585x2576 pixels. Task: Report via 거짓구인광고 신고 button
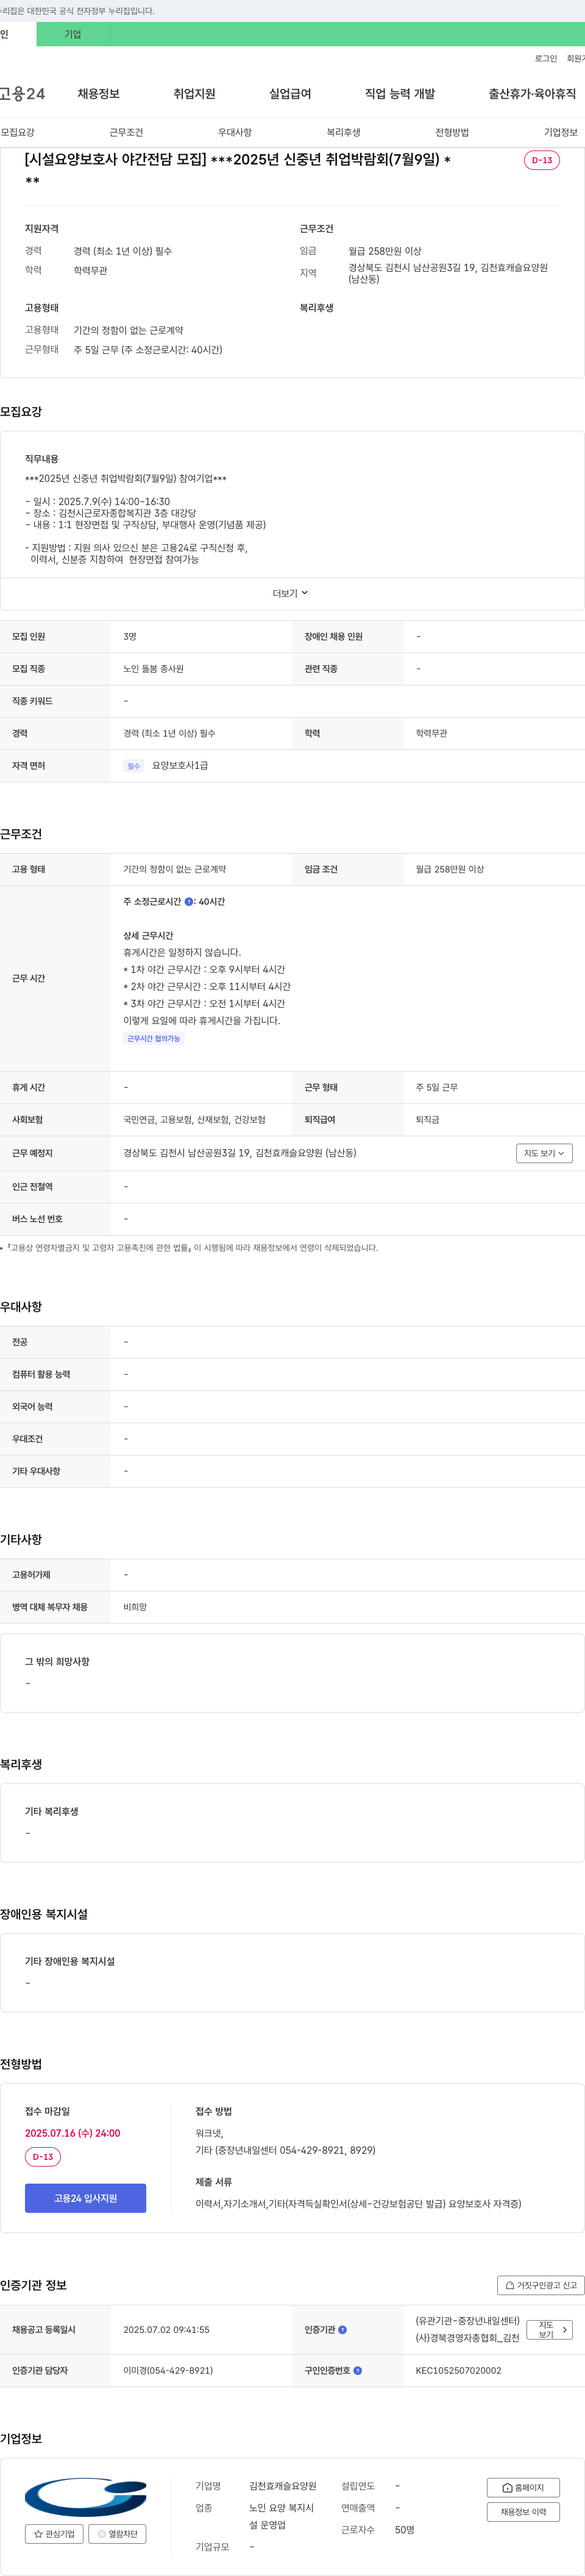[541, 2286]
